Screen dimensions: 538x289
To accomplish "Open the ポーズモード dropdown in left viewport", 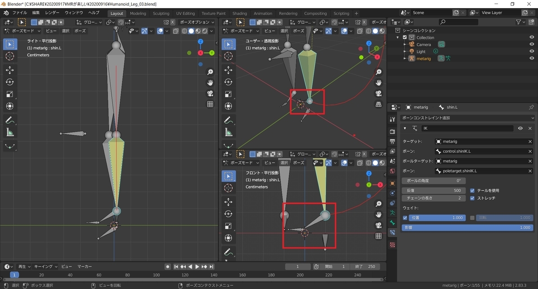I will pyautogui.click(x=22, y=31).
